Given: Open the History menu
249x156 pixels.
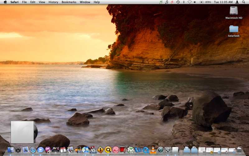Looking at the screenshot, I should (x=53, y=2).
